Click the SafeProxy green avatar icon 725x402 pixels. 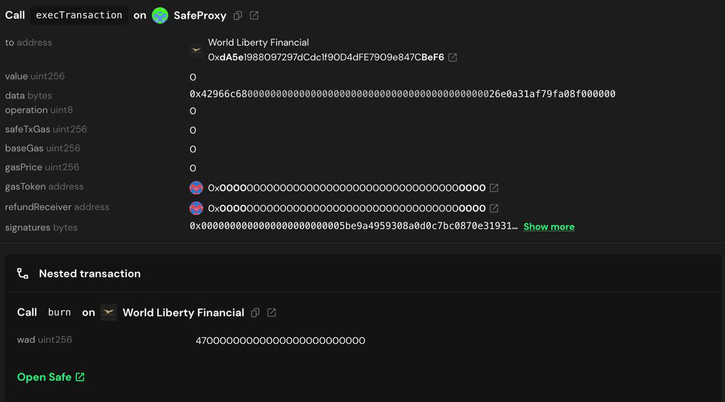pos(160,15)
